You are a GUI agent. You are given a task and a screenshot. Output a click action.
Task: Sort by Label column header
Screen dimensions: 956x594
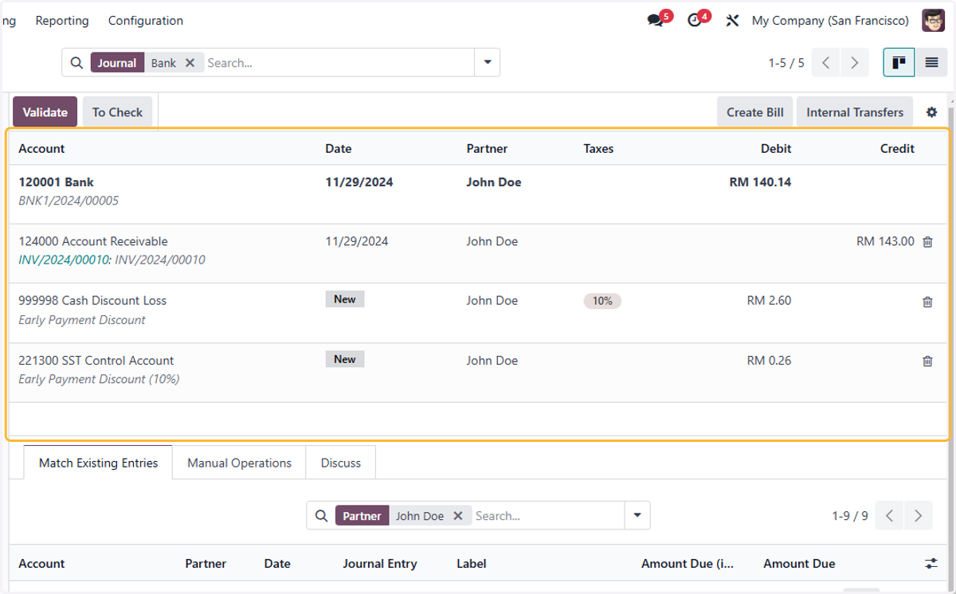472,564
